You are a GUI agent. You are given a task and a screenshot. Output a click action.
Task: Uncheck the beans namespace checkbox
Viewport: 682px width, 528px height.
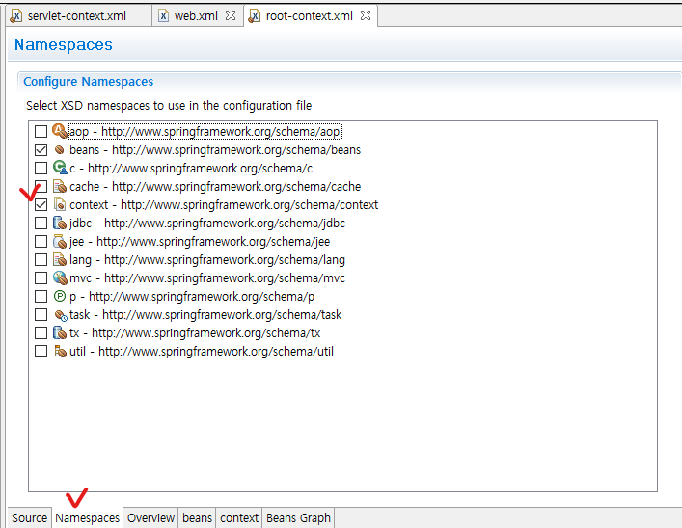click(x=41, y=150)
